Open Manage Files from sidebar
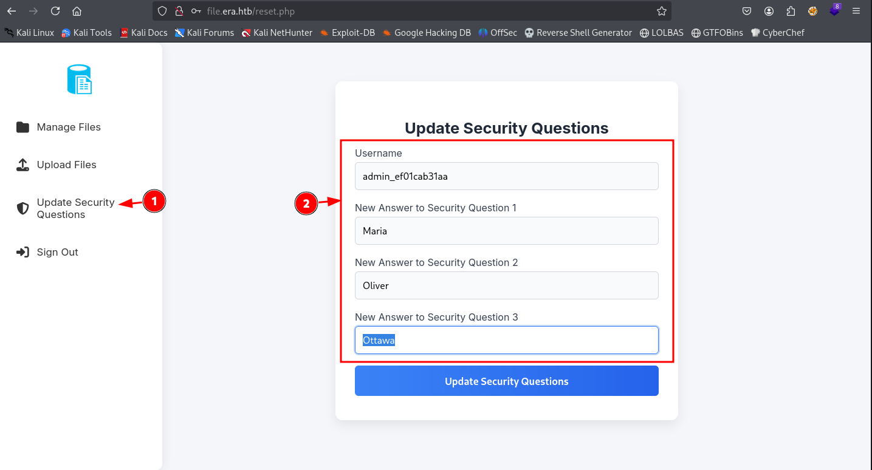This screenshot has height=470, width=872. tap(68, 127)
